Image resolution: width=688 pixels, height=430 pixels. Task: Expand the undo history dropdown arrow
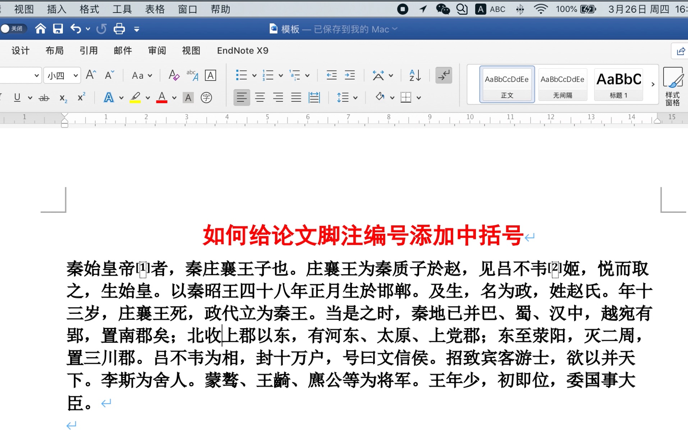(x=88, y=29)
